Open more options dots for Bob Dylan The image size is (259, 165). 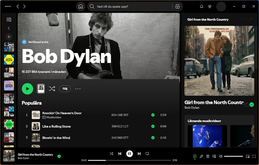[x=78, y=89]
